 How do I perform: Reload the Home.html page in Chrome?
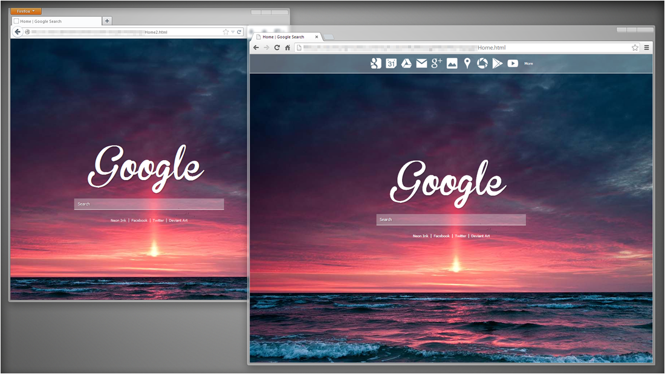point(276,47)
